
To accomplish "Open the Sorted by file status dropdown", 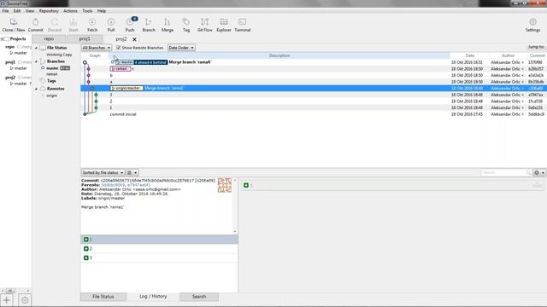I will pos(103,172).
